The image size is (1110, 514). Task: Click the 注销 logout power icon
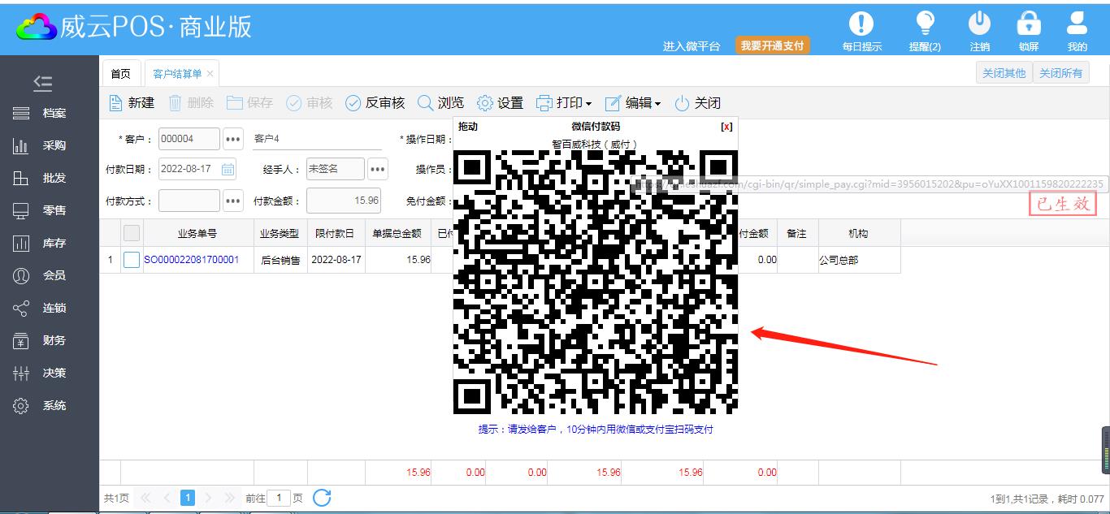pos(980,24)
